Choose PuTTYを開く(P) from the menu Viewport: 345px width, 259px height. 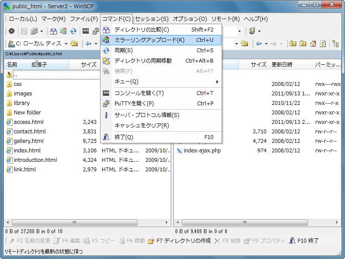point(161,103)
